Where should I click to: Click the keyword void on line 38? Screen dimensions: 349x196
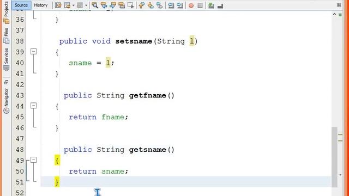(101, 41)
